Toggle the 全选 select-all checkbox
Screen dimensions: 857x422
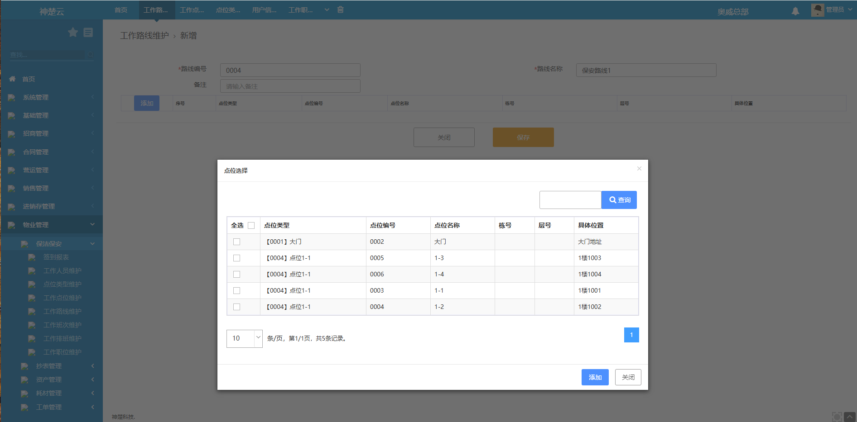[x=251, y=225]
